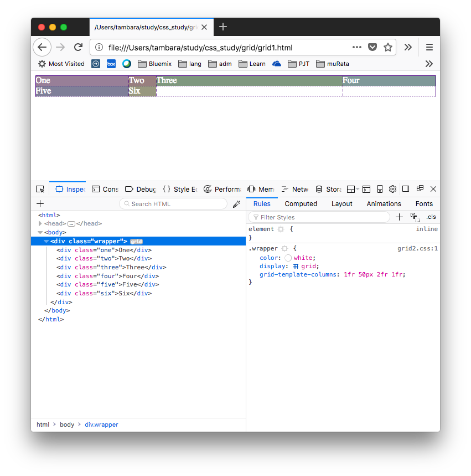Click the forward navigation arrow
This screenshot has width=471, height=476.
(60, 47)
